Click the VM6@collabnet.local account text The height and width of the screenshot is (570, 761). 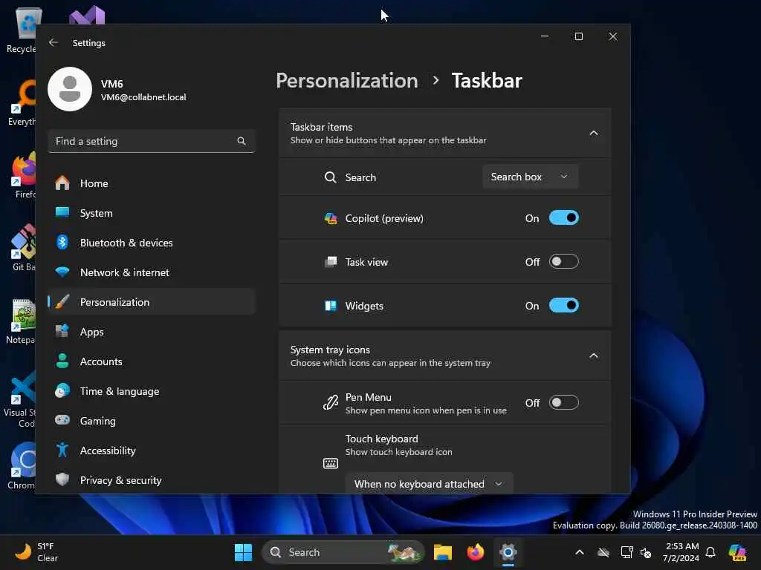click(x=143, y=97)
